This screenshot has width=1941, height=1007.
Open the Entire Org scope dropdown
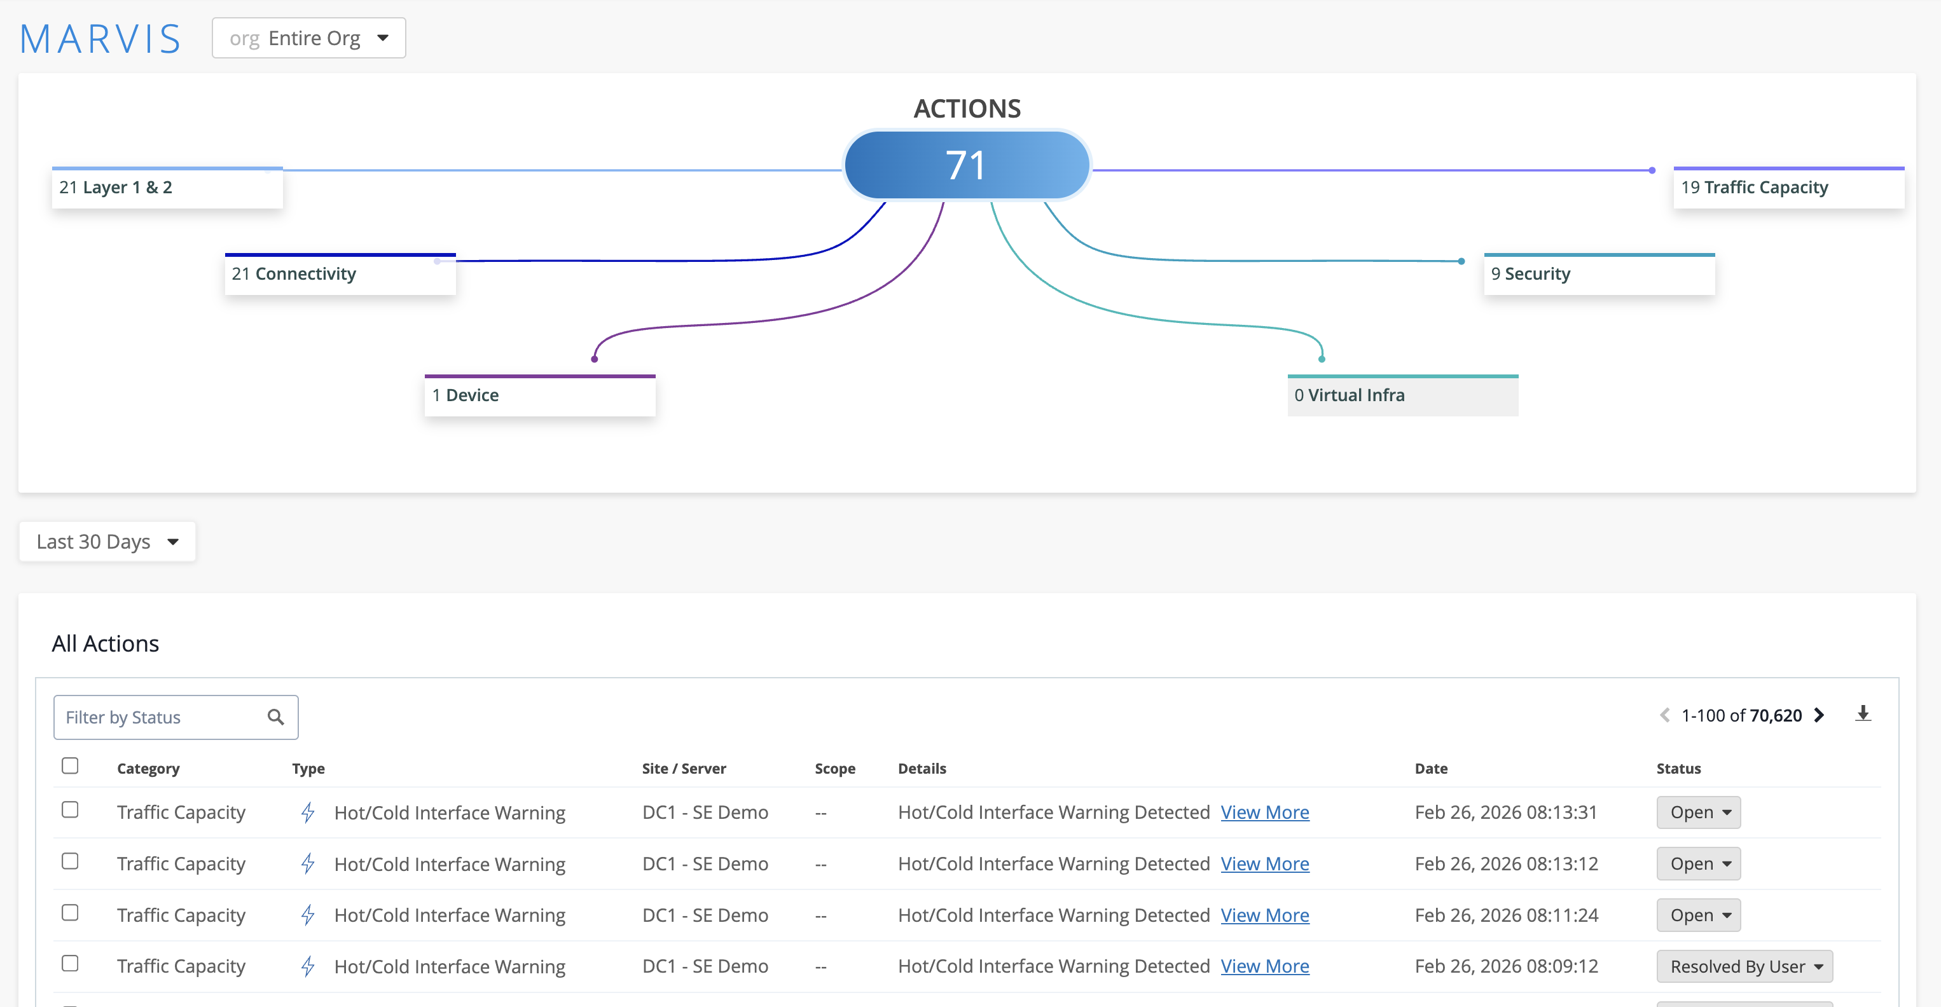click(x=308, y=37)
